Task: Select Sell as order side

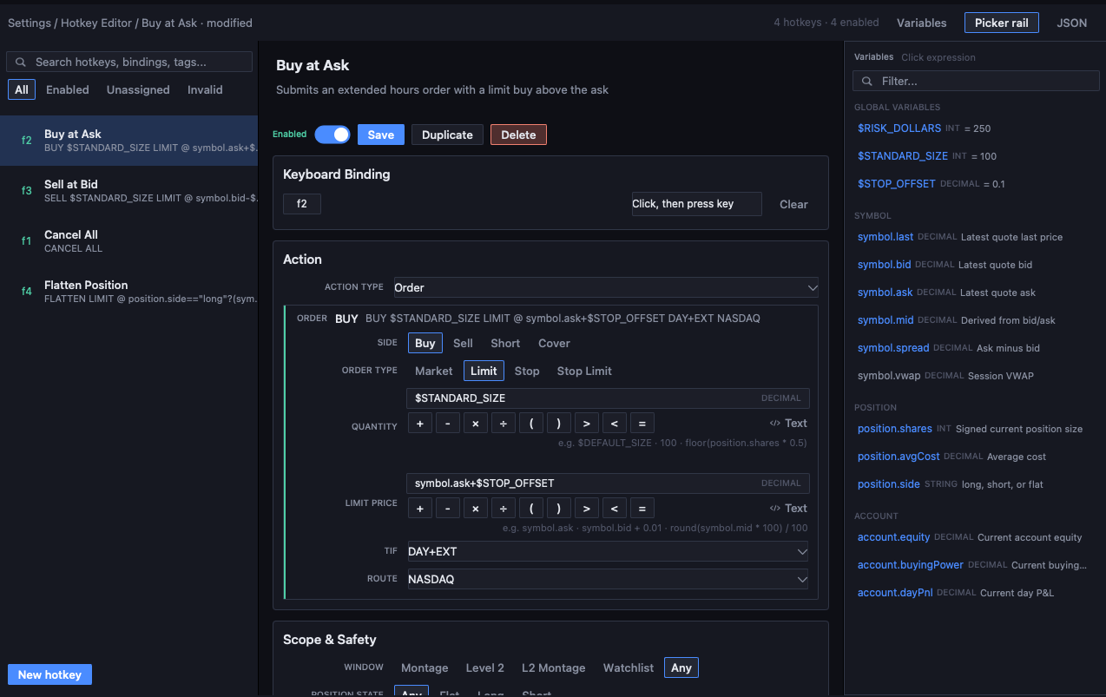Action: pyautogui.click(x=463, y=343)
